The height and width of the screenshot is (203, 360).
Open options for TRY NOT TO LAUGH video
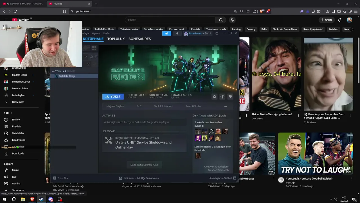tap(352, 179)
